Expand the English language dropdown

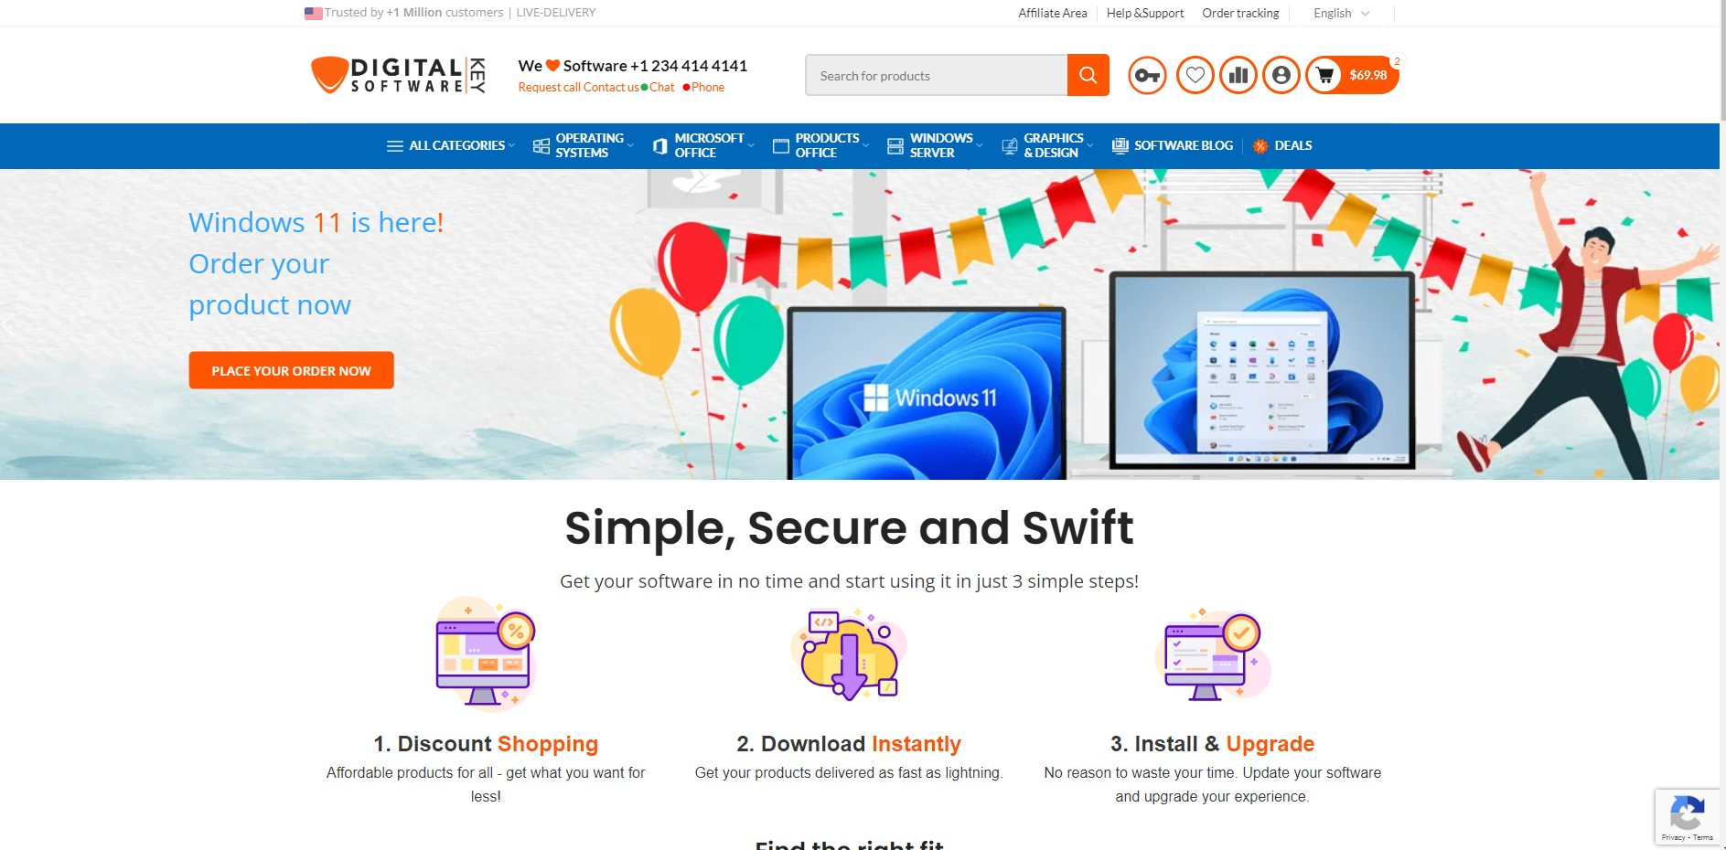click(1341, 13)
